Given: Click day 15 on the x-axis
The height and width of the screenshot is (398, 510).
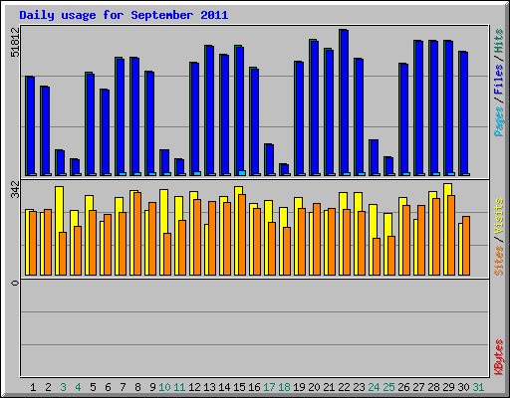Looking at the screenshot, I should click(x=239, y=387).
